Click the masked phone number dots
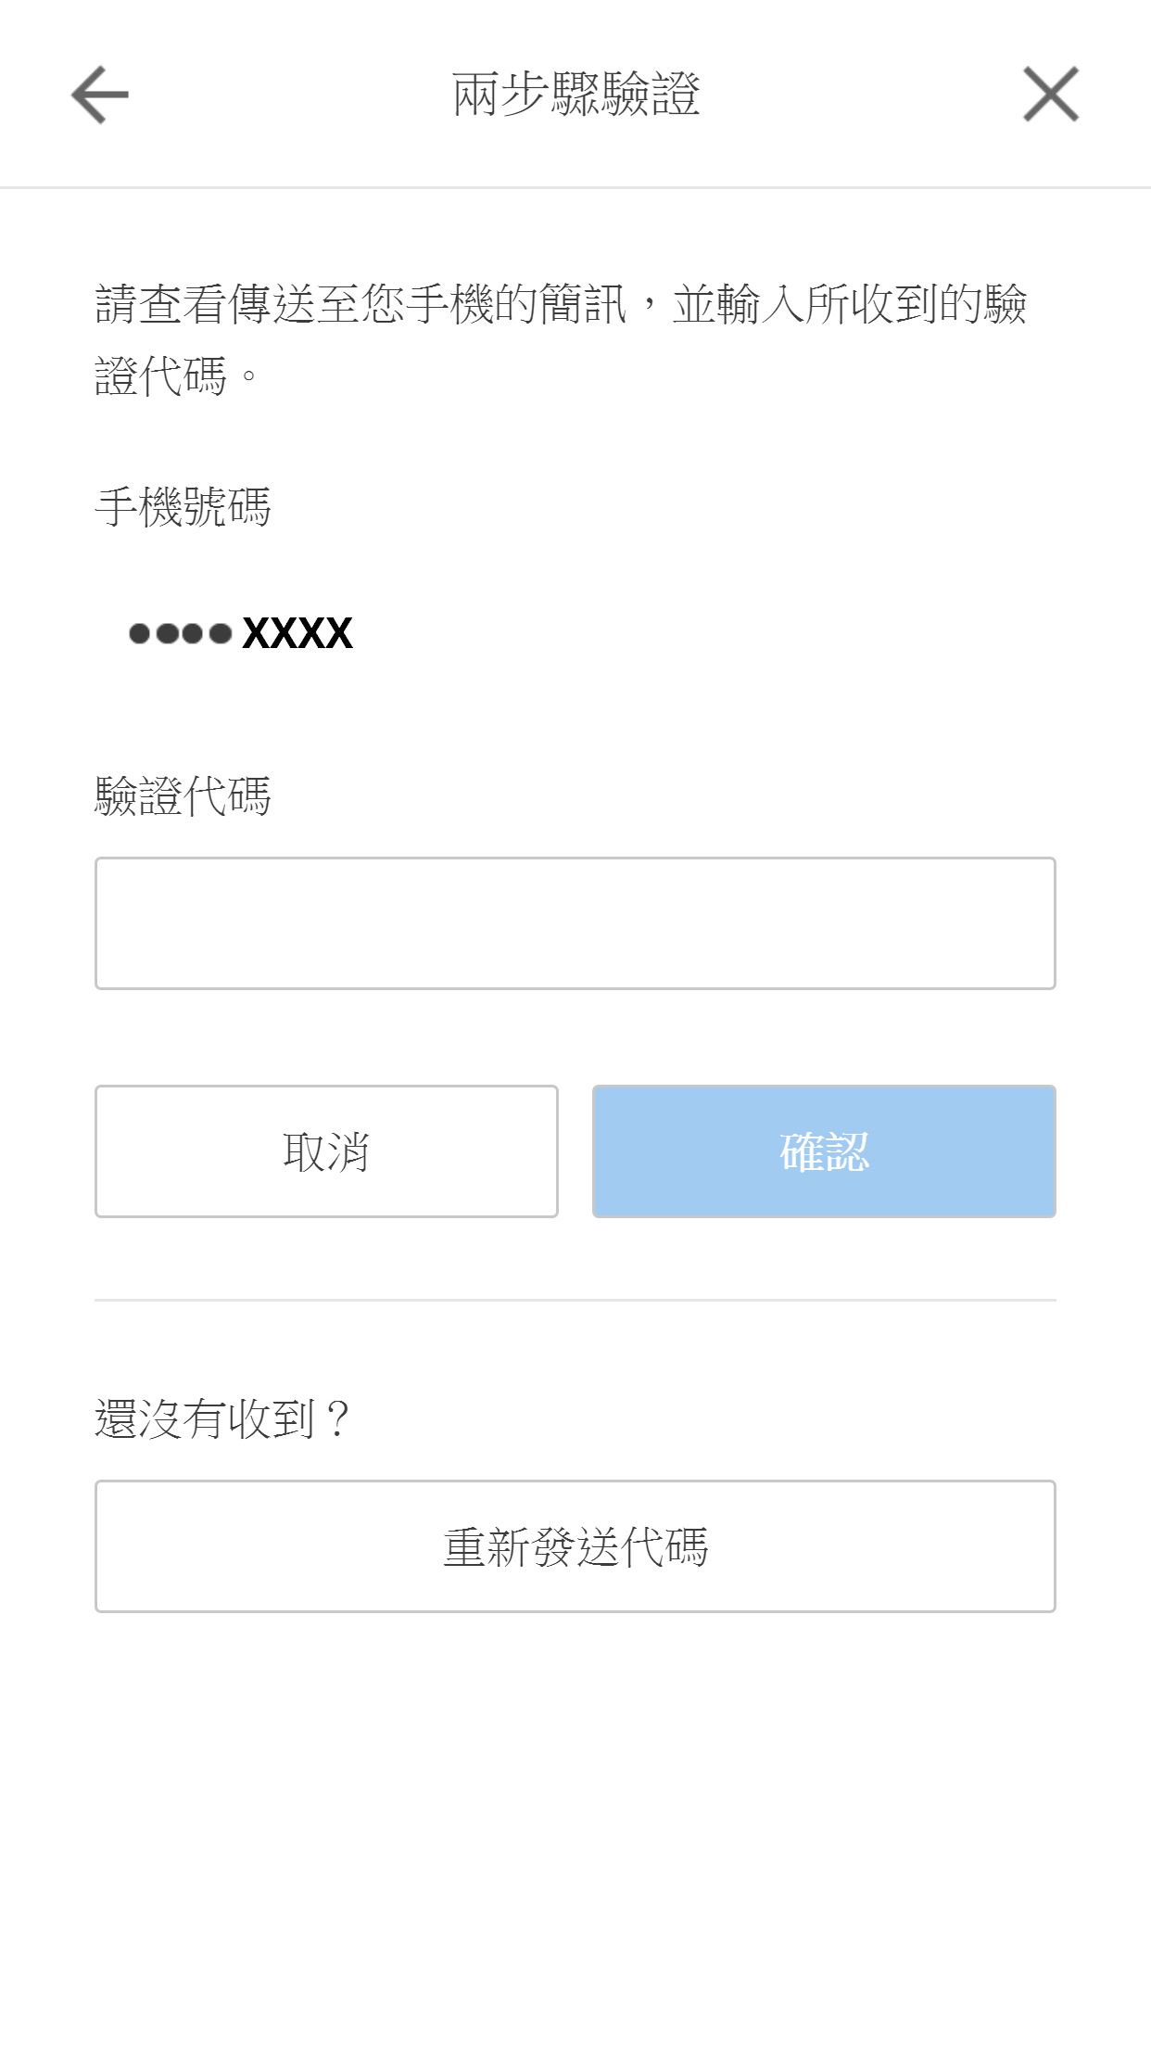Image resolution: width=1151 pixels, height=2047 pixels. pos(180,634)
